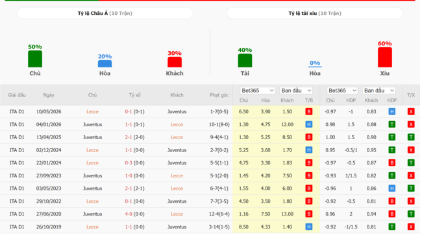Click odds value 13.00 in 27/06/2020 row
This screenshot has height=235, width=422.
tap(287, 214)
